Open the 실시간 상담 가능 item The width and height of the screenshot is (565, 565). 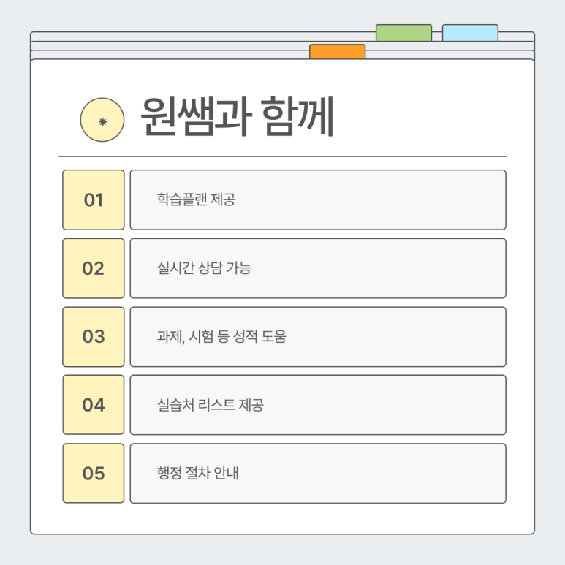pos(318,268)
